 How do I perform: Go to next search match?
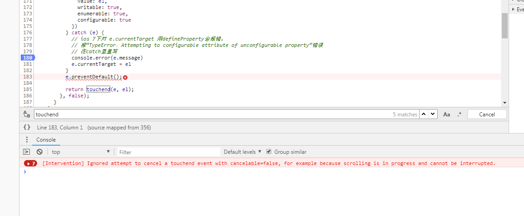tap(433, 114)
